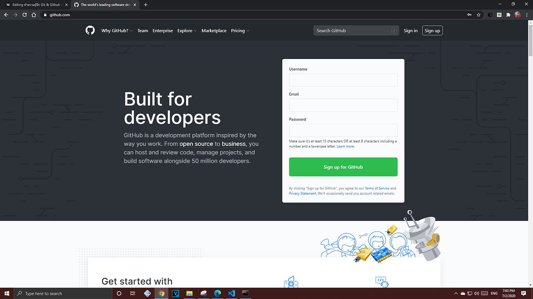
Task: Click the Learn more password link
Action: 345,146
